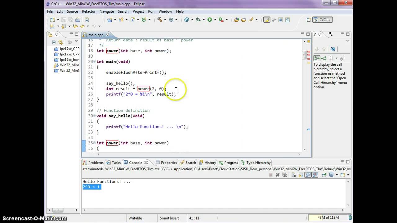Toggle Scroll Lock in Console toolbar
397x223 pixels.
click(x=301, y=175)
